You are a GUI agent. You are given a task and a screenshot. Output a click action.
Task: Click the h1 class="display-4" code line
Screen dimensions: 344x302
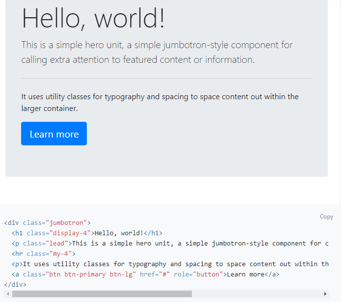(87, 233)
